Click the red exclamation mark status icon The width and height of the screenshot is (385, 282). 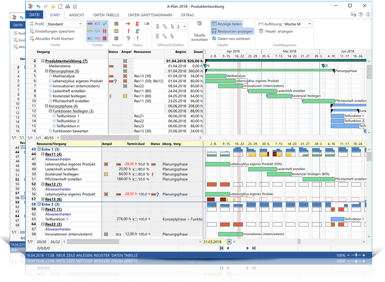pos(138,38)
